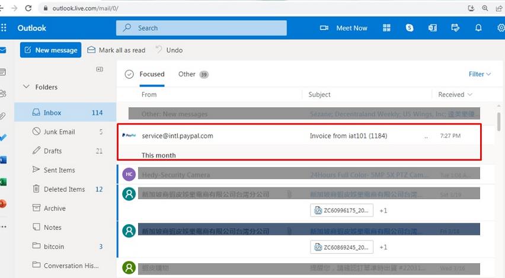Image resolution: width=505 pixels, height=278 pixels.
Task: Collapse the folder pane toggle icon
Action: coord(100,69)
